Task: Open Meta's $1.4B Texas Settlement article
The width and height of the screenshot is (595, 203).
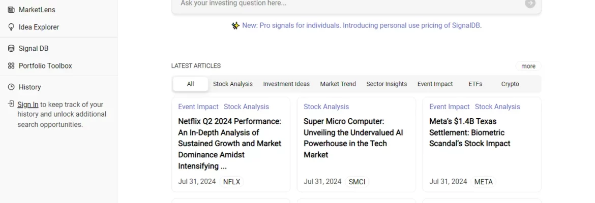Action: pos(470,132)
